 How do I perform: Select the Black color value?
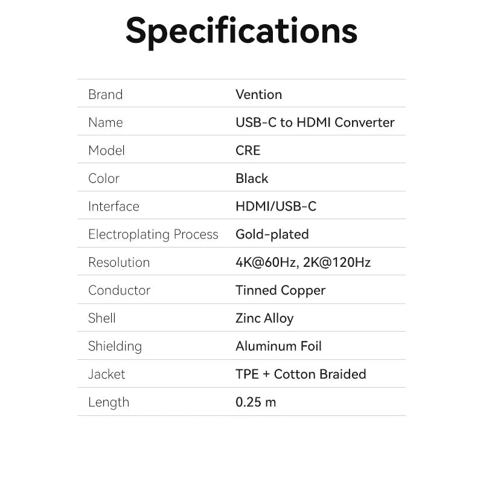point(252,178)
